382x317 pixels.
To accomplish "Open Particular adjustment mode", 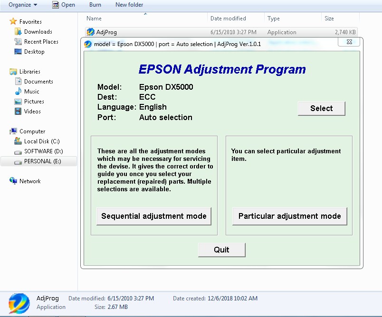I will (x=289, y=216).
